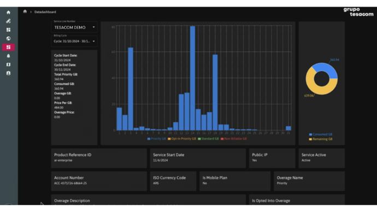Click the Total Priority GB label
Image resolution: width=377 pixels, height=212 pixels.
(66, 74)
